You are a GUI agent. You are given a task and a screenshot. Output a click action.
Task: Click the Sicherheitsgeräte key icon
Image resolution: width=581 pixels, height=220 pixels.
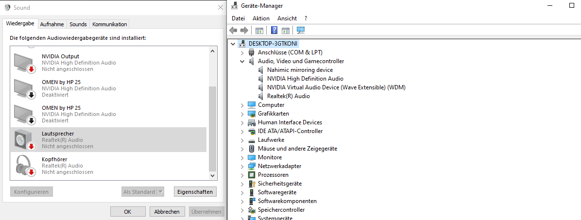click(252, 184)
